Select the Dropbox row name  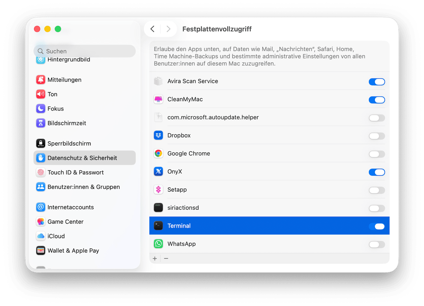(x=179, y=136)
